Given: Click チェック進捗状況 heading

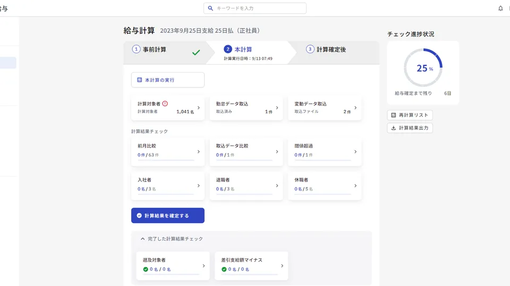Looking at the screenshot, I should [411, 34].
